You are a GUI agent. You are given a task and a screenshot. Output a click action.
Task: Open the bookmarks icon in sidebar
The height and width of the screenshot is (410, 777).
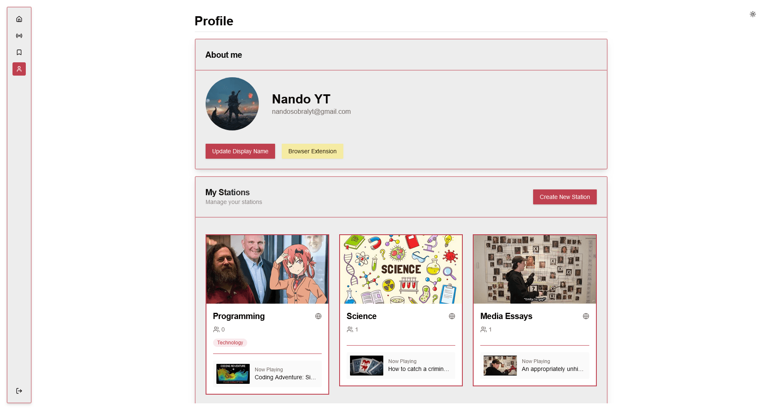[19, 52]
